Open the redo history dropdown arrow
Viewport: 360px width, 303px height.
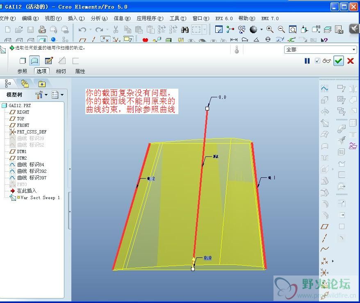(x=107, y=30)
